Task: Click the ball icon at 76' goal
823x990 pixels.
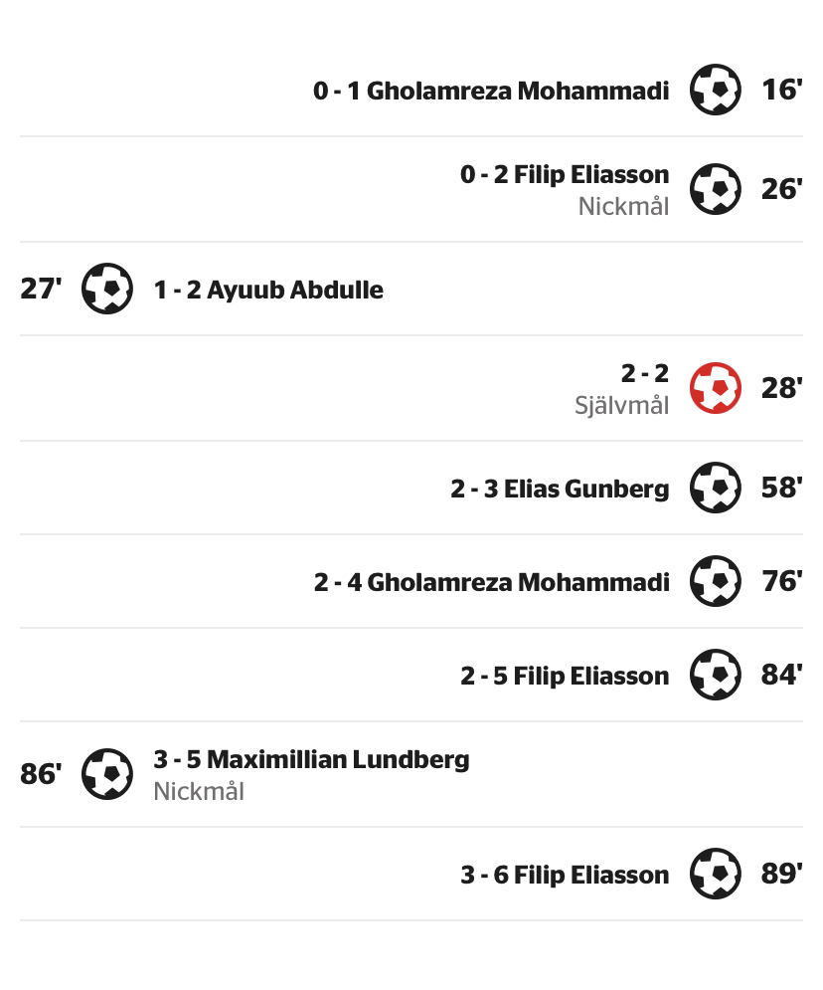Action: [x=716, y=582]
